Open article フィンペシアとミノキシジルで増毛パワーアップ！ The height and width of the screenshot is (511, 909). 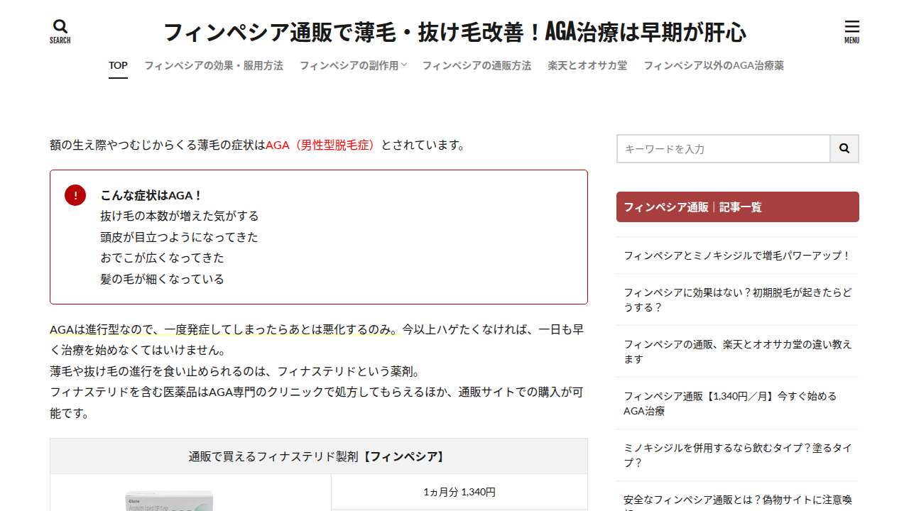737,255
